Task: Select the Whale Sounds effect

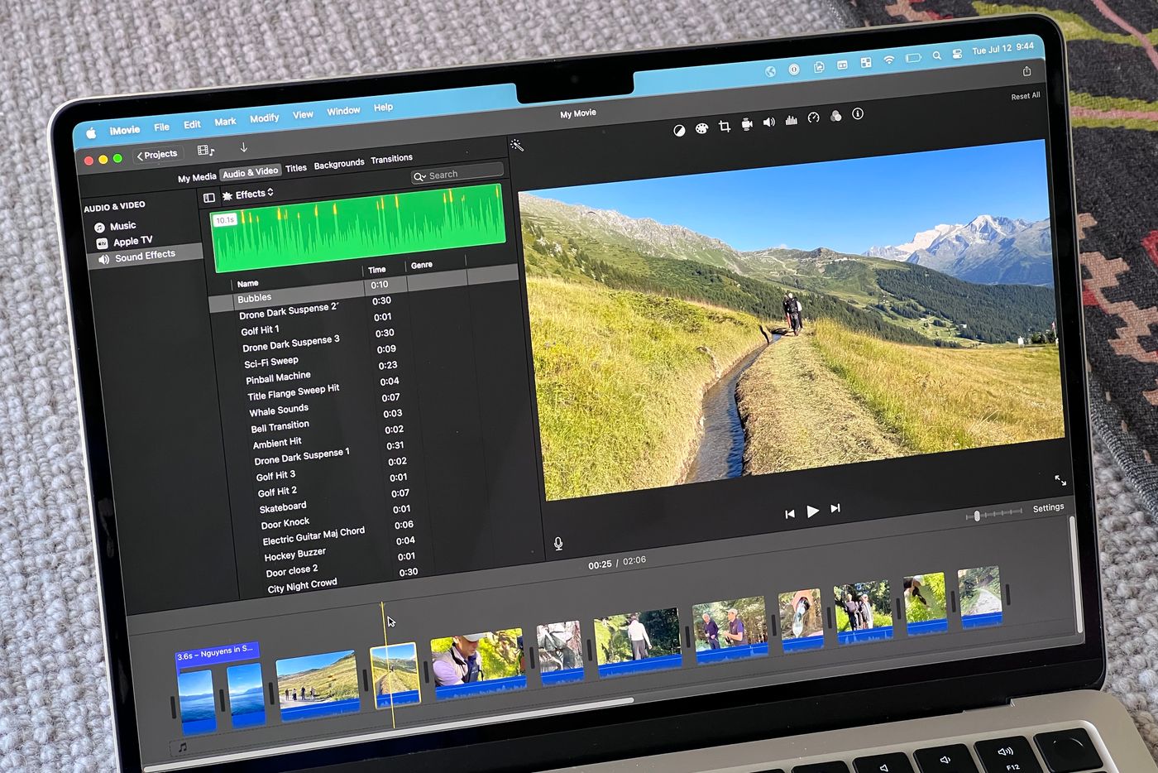Action: [279, 410]
